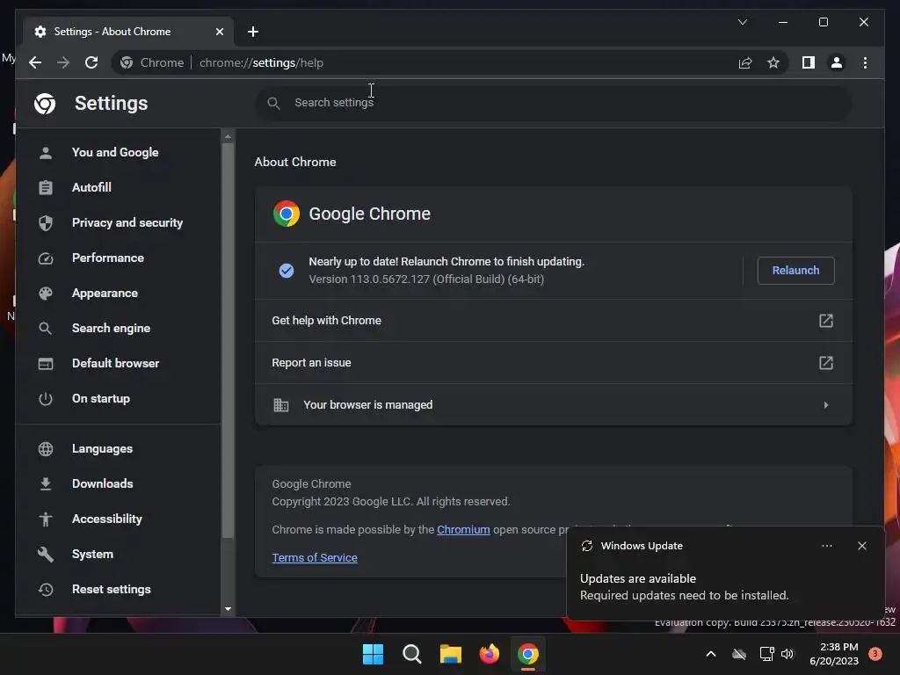Open Reset settings section
The image size is (900, 675).
(119, 589)
